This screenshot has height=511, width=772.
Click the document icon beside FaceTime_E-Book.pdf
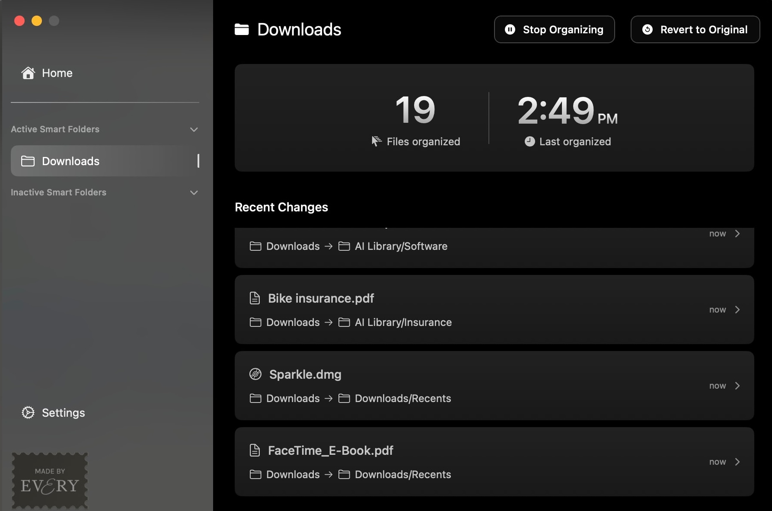tap(255, 450)
